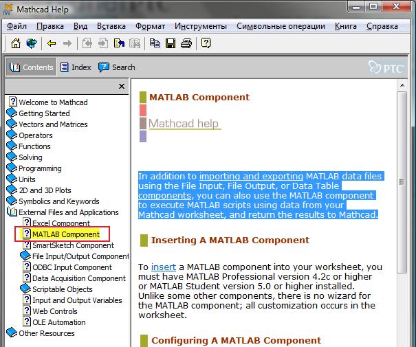Open the Инструменты menu
Screen dimensions: 416x347
[x=201, y=26]
